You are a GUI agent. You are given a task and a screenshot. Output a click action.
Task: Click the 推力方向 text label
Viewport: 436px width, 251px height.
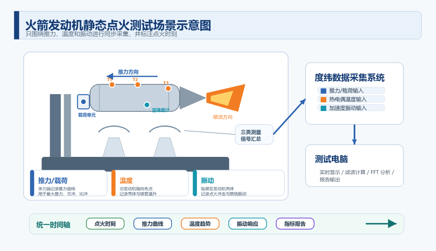[128, 72]
